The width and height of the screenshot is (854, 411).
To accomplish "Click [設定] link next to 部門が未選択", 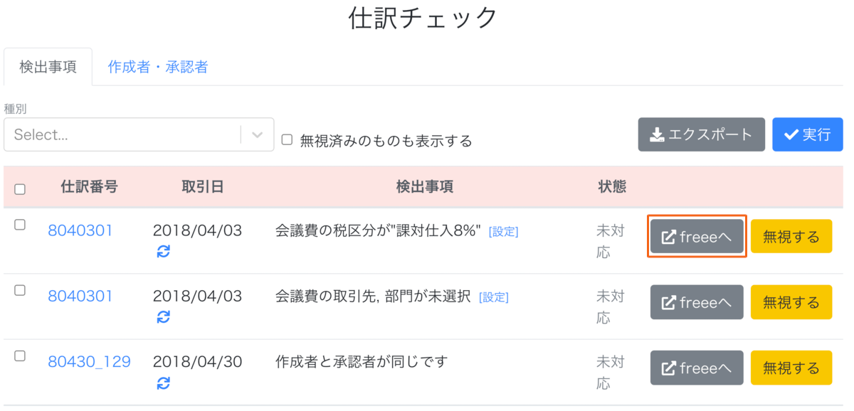I will [494, 297].
